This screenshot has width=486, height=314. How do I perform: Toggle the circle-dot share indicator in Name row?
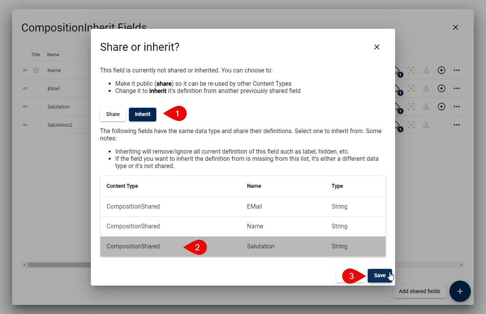[x=441, y=70]
